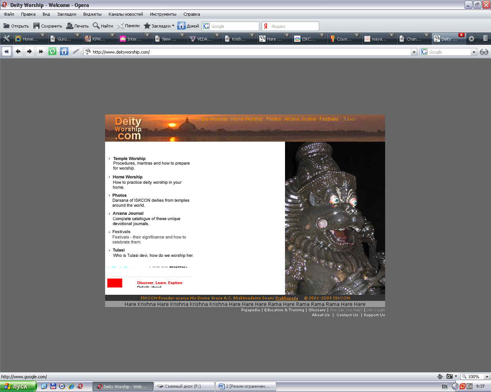Open the Education & Training footer link
The image size is (491, 392).
284,310
